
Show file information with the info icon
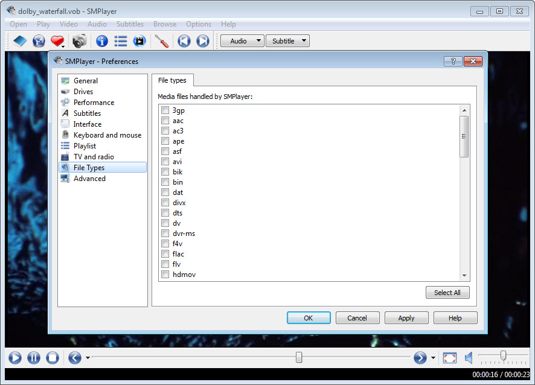tap(101, 41)
